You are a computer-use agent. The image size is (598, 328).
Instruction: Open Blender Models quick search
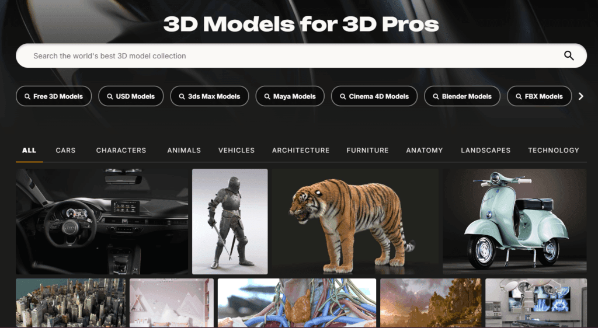462,96
